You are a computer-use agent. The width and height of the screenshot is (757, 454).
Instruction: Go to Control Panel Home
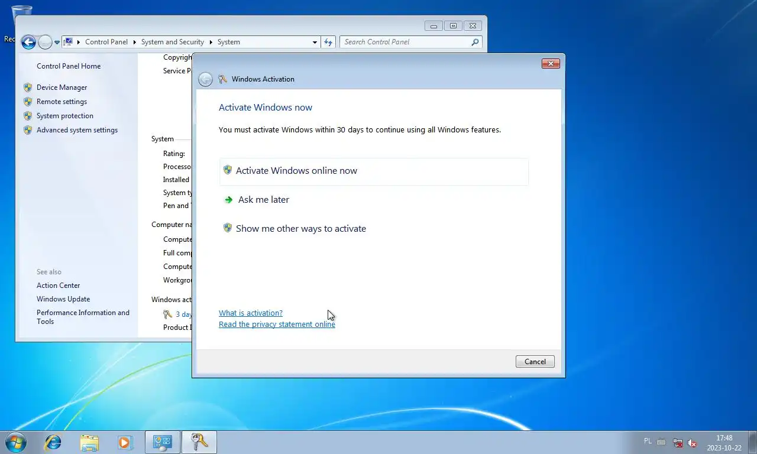pos(69,66)
